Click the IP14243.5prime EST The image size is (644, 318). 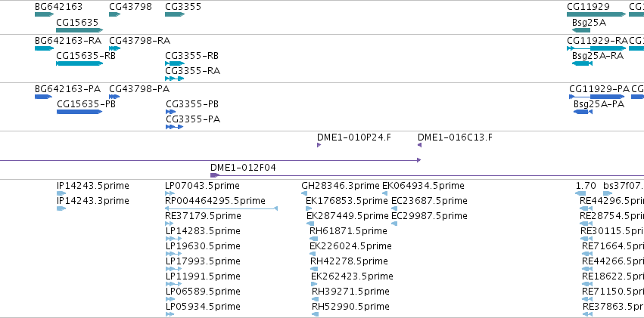pyautogui.click(x=61, y=193)
